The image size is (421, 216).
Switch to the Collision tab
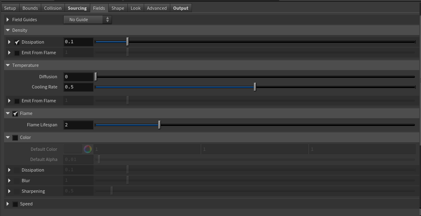coord(53,8)
